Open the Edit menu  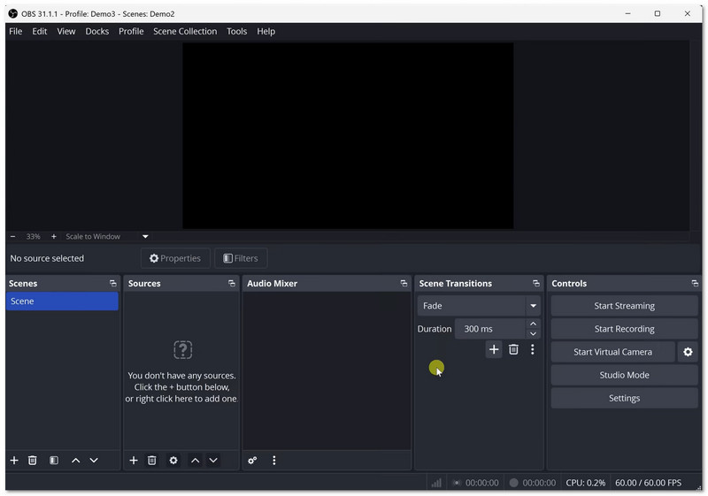[39, 32]
